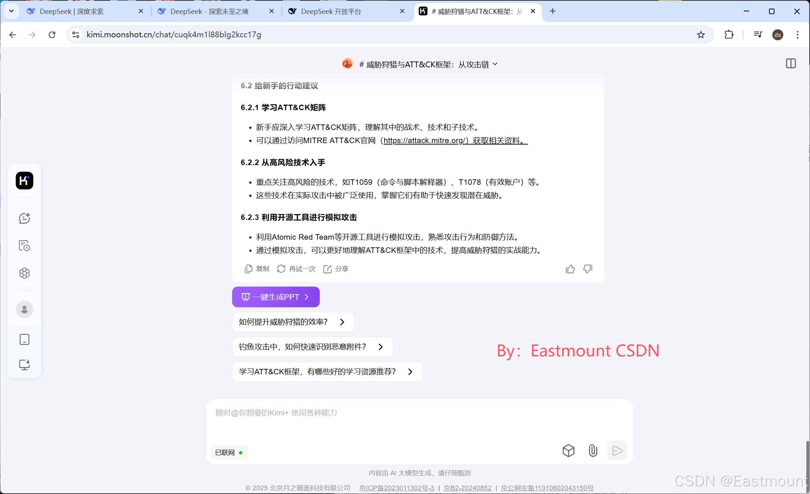Open the Kimi+ apps icon
Screen dimensions: 810x494
pos(25,273)
